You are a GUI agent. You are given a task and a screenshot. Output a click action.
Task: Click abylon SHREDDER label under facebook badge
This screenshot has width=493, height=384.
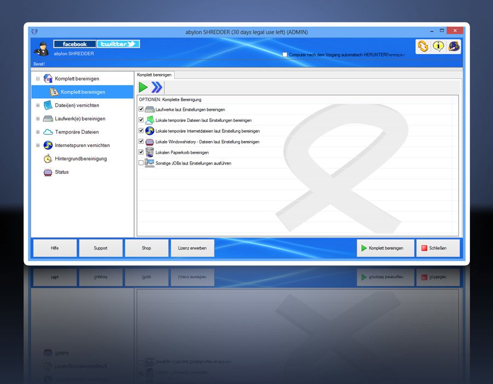coord(74,54)
